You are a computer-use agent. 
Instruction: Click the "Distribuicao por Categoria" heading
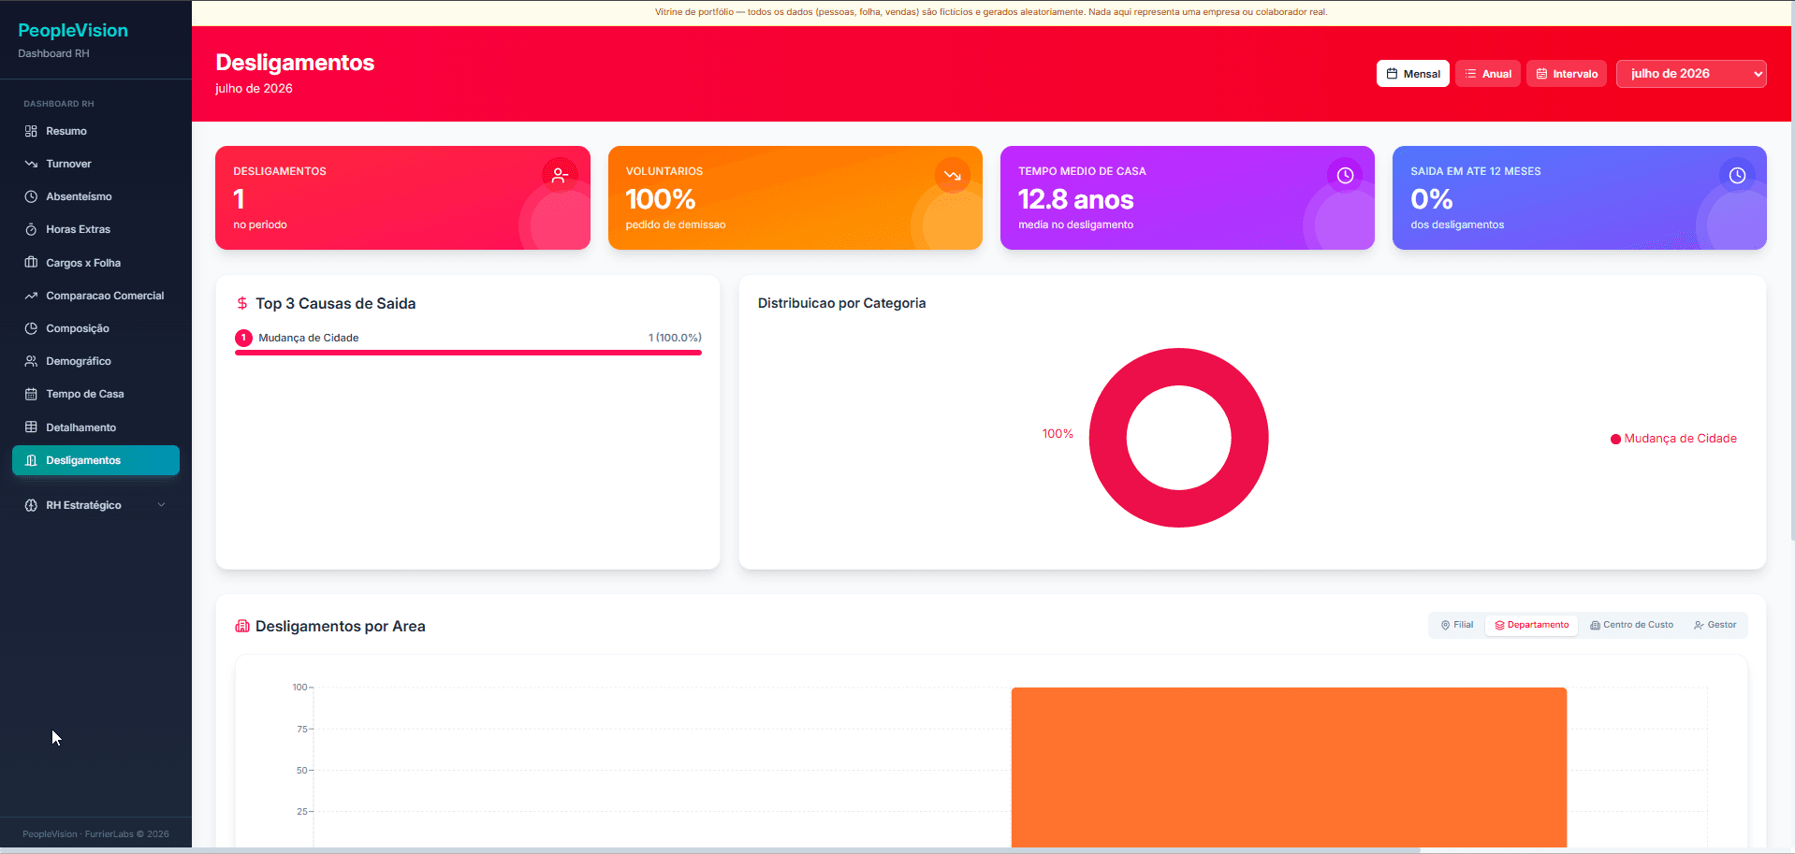point(841,303)
